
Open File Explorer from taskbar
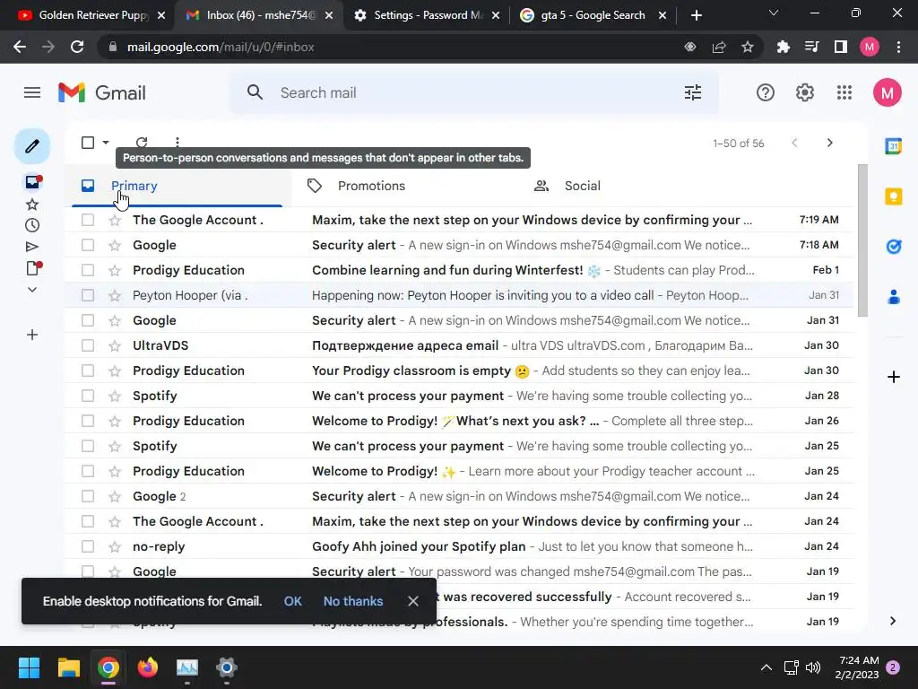coord(68,667)
